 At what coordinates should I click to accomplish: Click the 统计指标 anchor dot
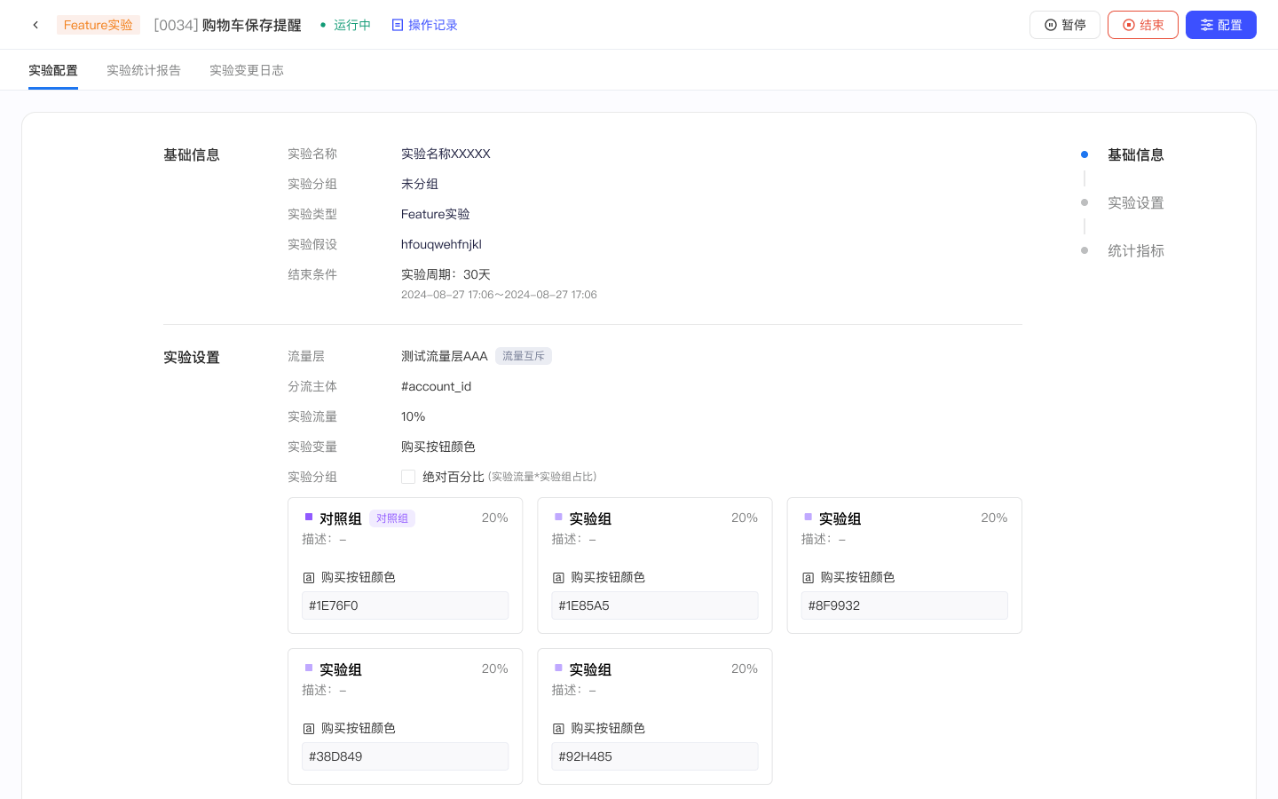pos(1085,250)
